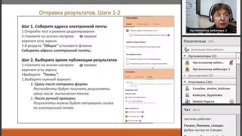The image size is (242, 136).
Task: Toggle edit answers after submit checkbox
Action: click(x=127, y=59)
